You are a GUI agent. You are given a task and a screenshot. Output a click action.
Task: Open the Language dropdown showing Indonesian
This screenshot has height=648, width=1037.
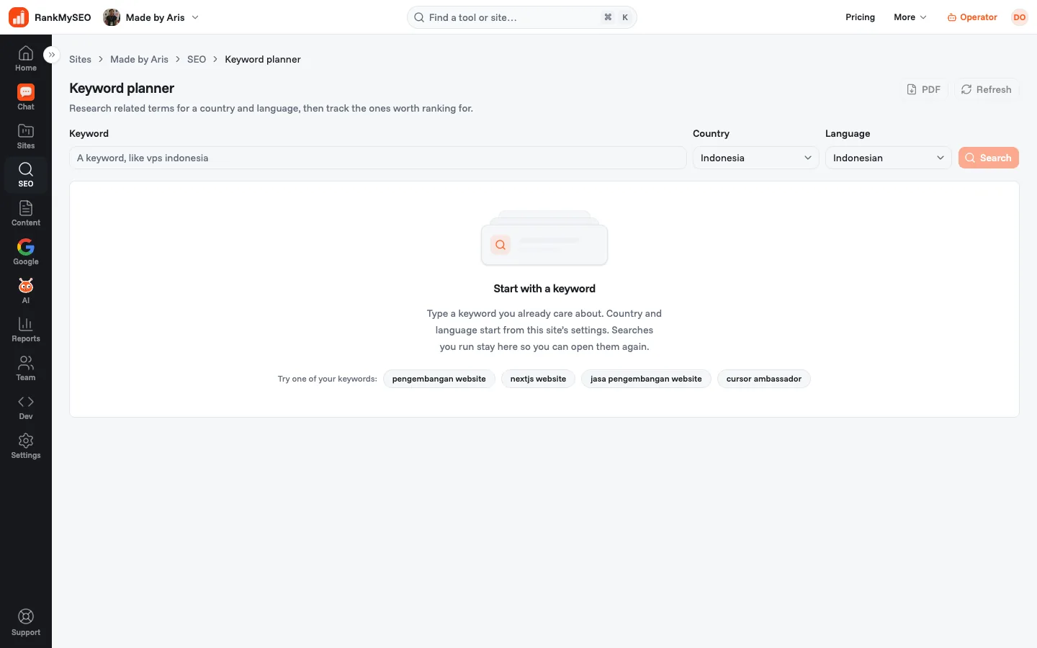tap(888, 158)
